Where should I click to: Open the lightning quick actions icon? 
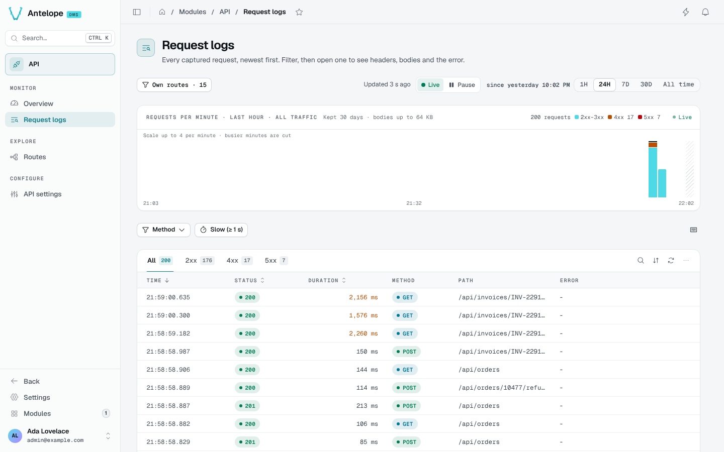(686, 12)
